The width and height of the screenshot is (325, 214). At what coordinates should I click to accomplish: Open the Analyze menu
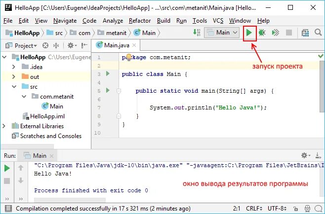click(113, 21)
